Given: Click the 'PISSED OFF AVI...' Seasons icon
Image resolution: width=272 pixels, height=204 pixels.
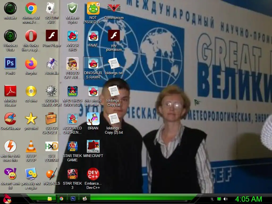Looking at the screenshot, I should click(72, 63).
